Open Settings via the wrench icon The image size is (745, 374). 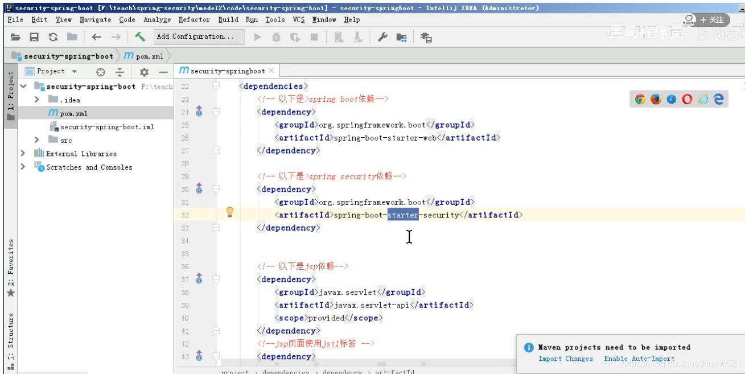coord(382,37)
